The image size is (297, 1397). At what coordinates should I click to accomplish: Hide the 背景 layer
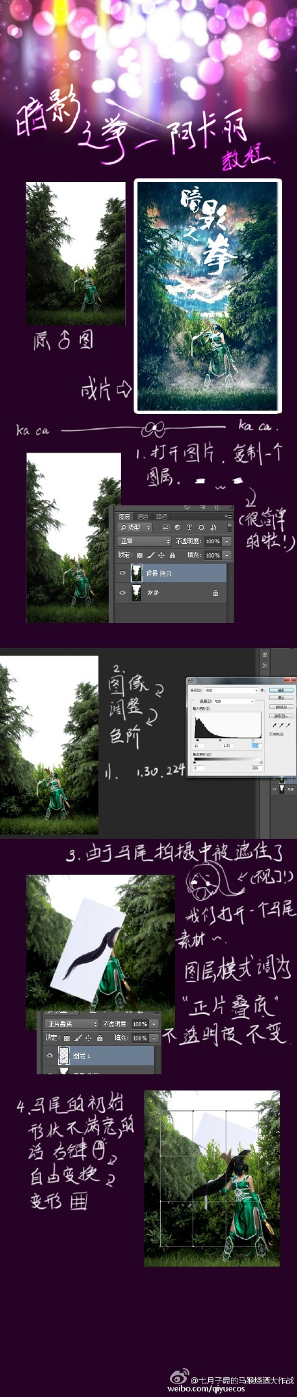(122, 593)
